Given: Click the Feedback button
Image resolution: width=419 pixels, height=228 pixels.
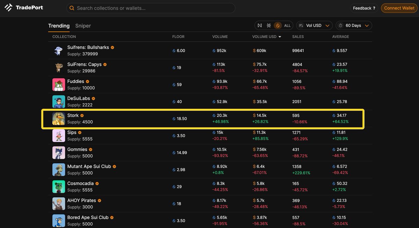Looking at the screenshot, I should (x=364, y=8).
